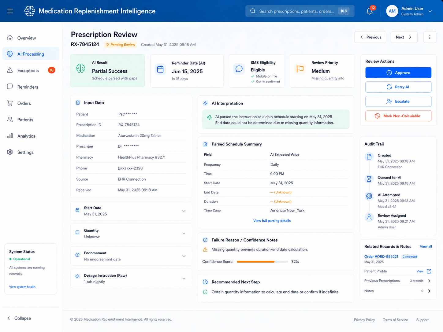Click View link for Patient Profile
This screenshot has width=443, height=332.
pos(420,271)
